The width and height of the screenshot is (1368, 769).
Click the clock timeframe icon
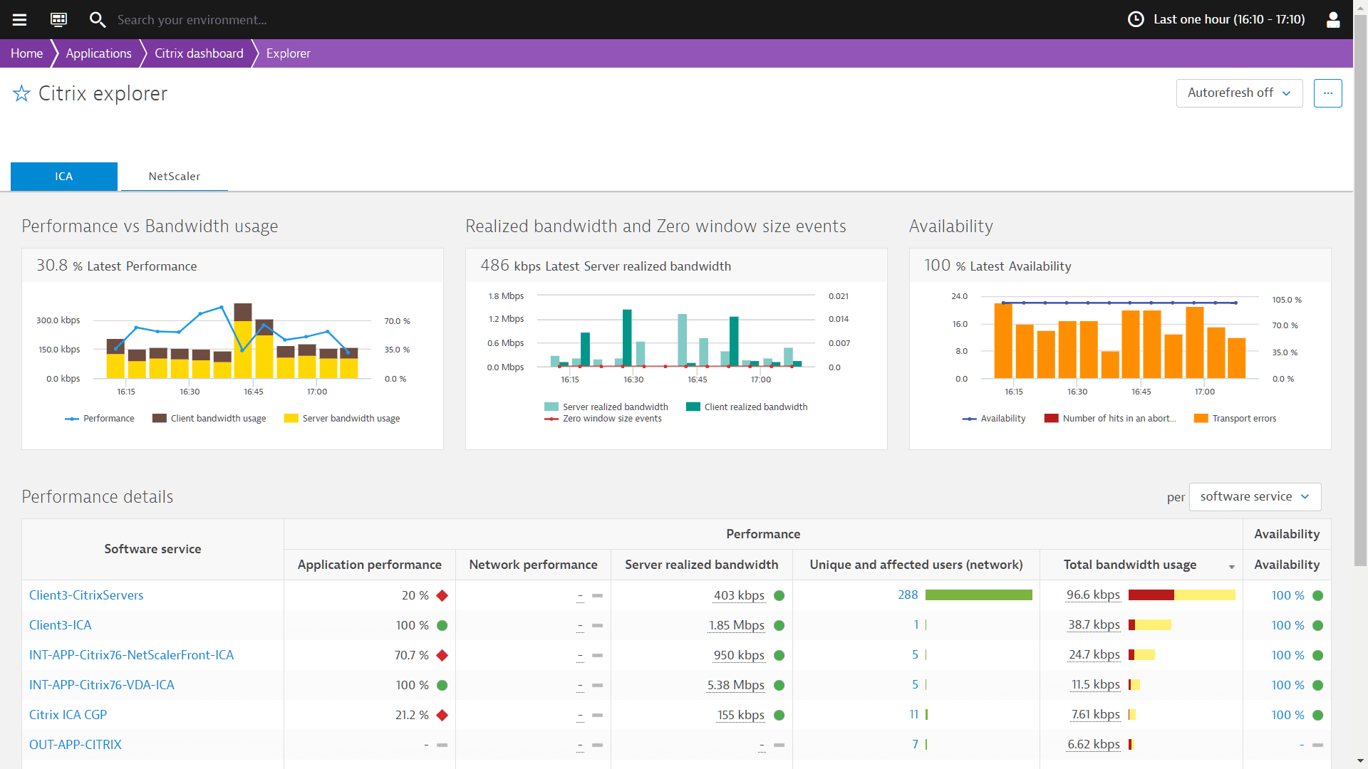1136,19
